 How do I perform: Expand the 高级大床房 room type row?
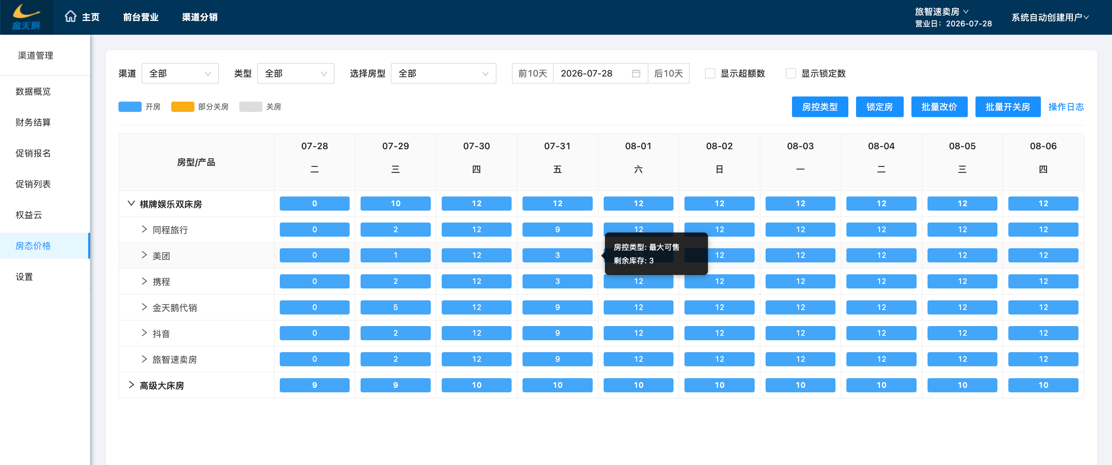[131, 385]
